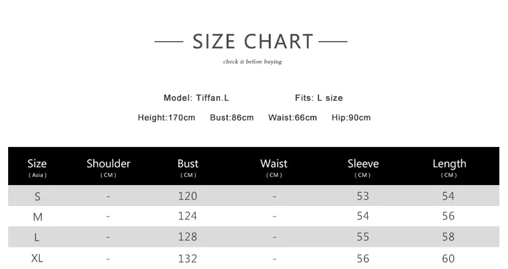
Task: Click the length value 60 for XL
Action: [448, 259]
